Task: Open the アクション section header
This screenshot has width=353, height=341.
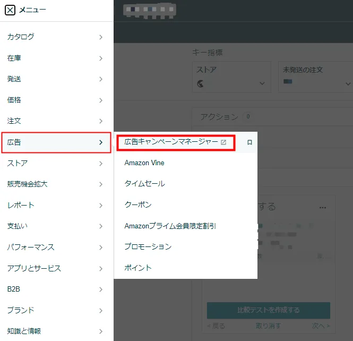Action: coord(219,117)
